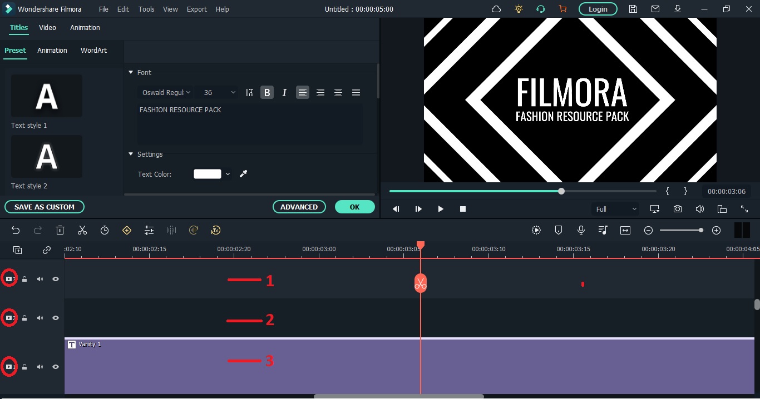This screenshot has width=760, height=399.
Task: Hide video track 2 with eye icon
Action: (56, 318)
